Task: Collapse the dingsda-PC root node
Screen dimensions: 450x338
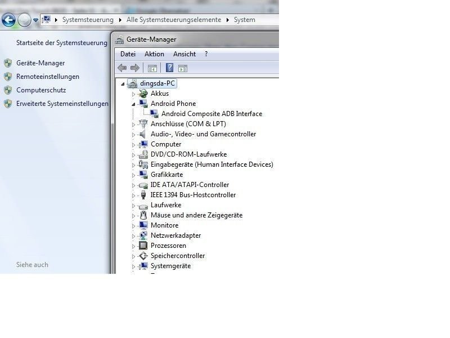Action: coord(123,84)
